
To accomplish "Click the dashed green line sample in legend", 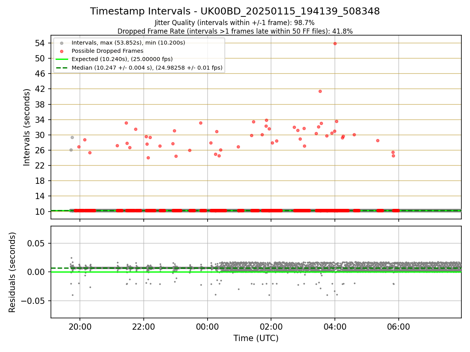I will [x=62, y=68].
